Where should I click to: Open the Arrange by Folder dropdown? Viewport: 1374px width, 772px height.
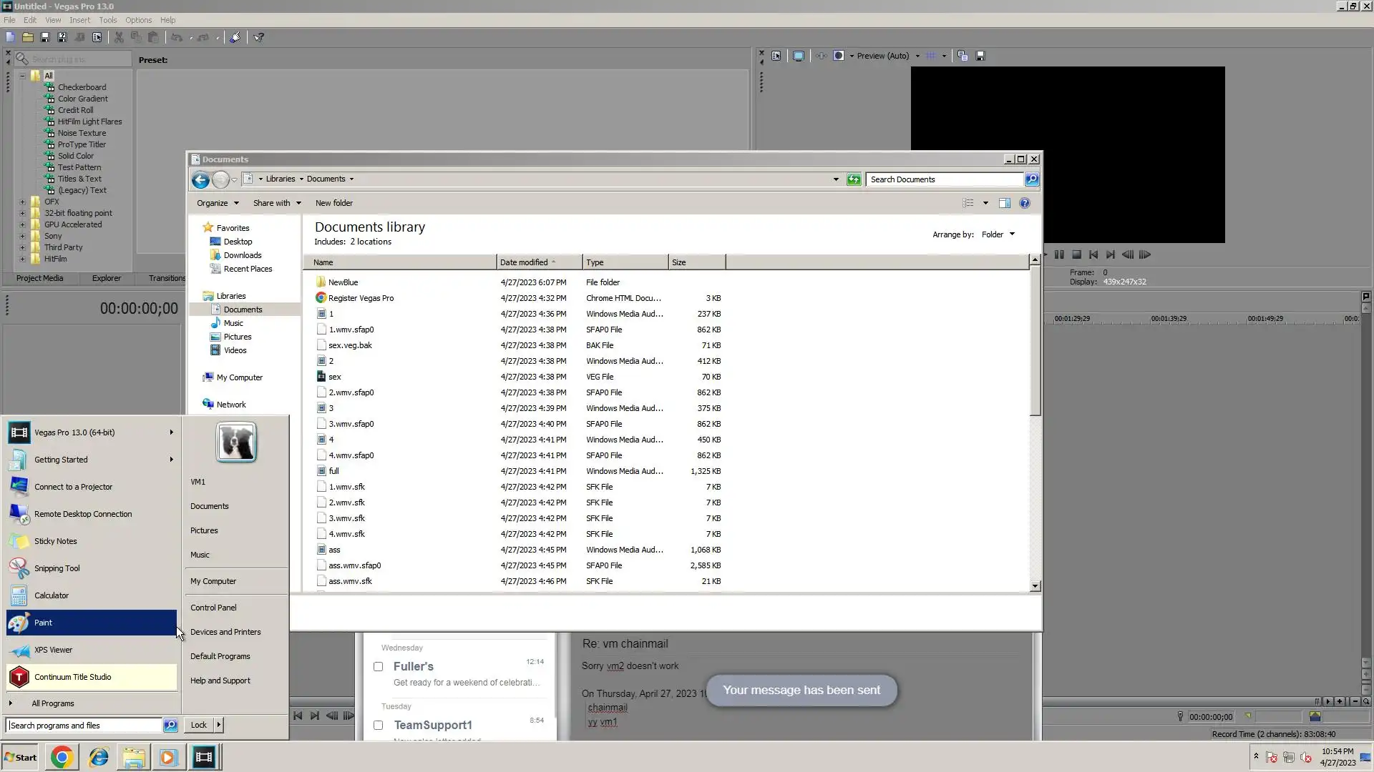point(998,234)
